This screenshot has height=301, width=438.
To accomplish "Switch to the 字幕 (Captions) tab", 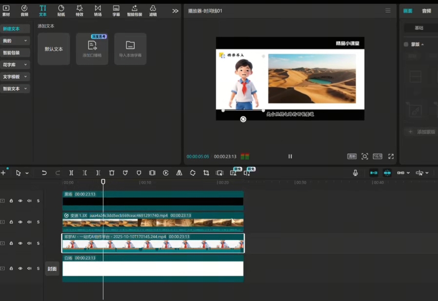I will coord(116,10).
